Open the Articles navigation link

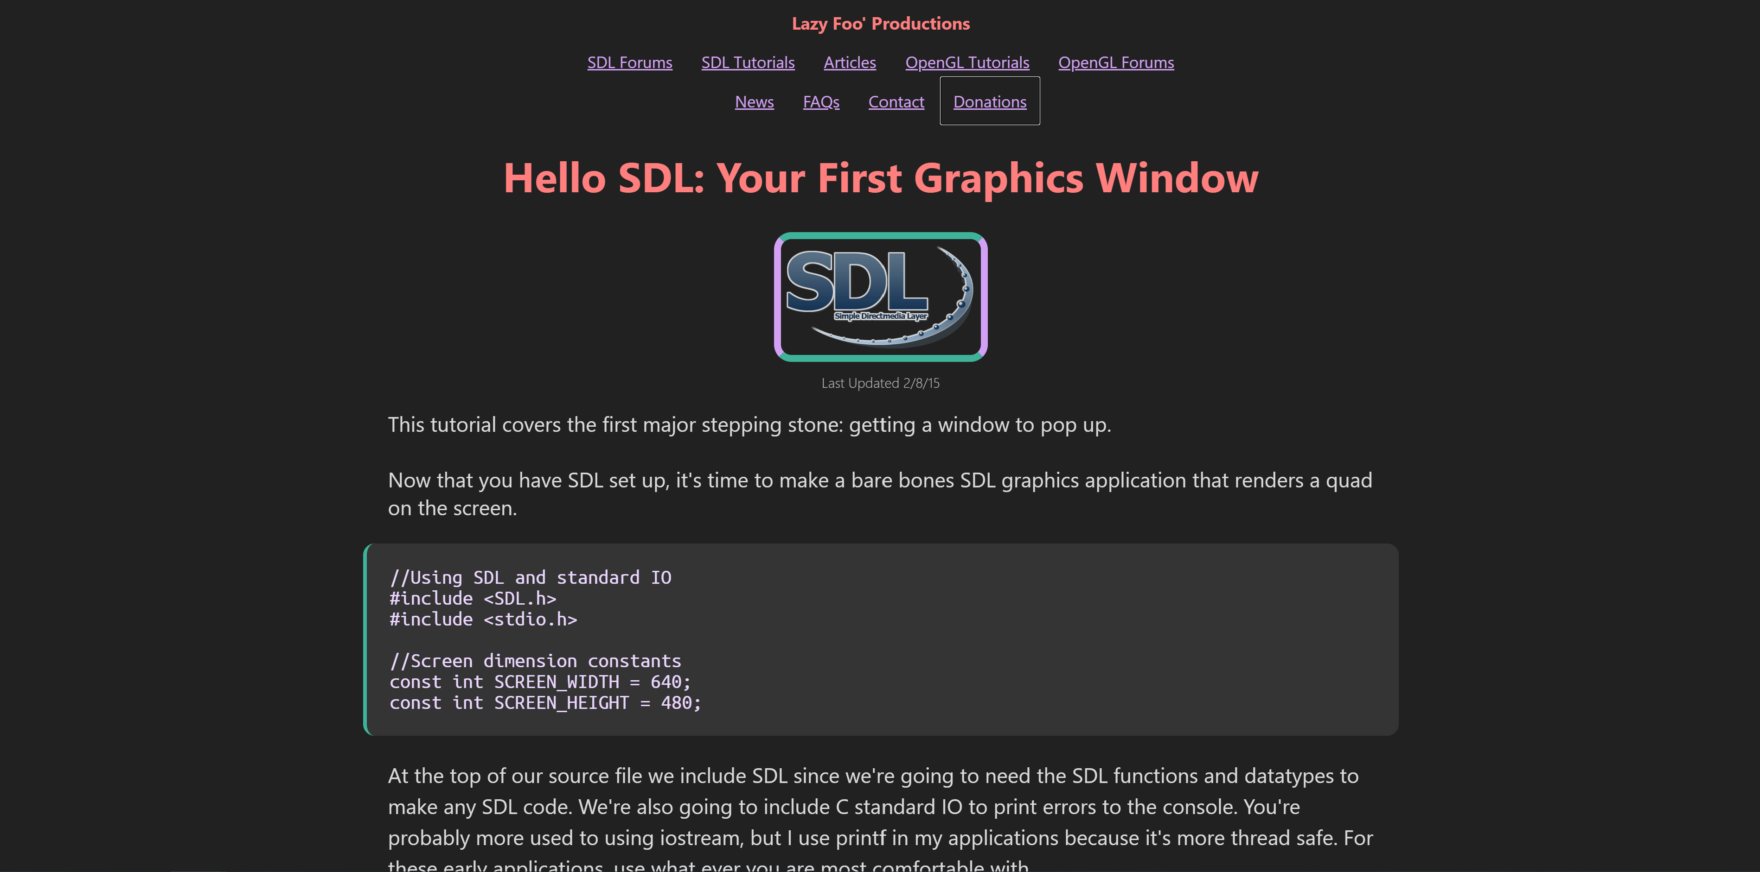click(x=849, y=63)
